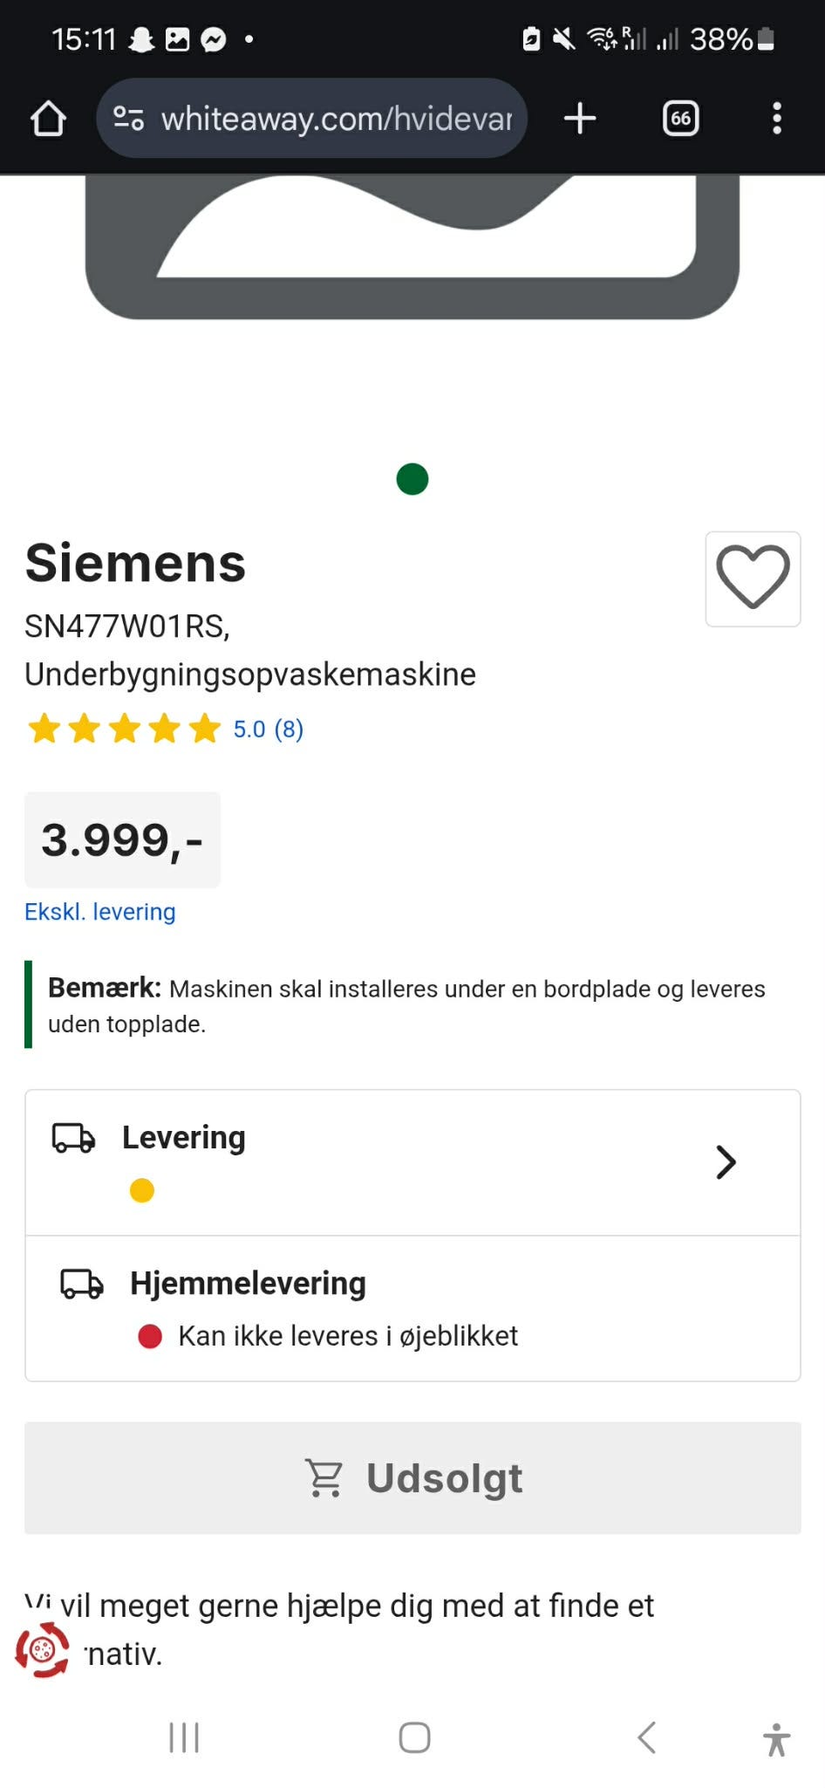
Task: Tap the Android recent apps button
Action: tap(184, 1737)
